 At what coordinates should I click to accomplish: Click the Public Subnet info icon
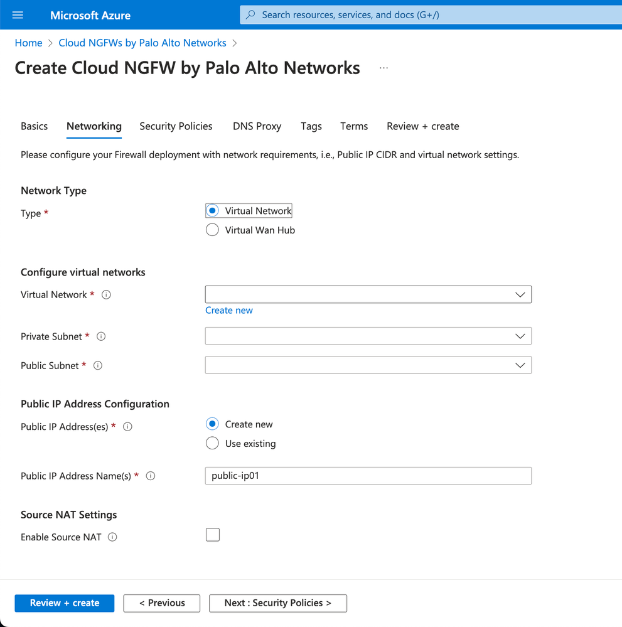[98, 365]
